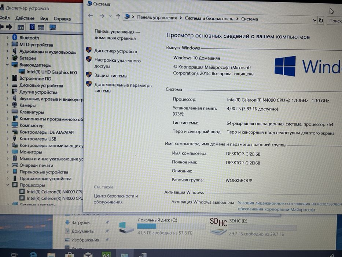The height and width of the screenshot is (257, 342).
Task: Open the Вид menu
Action: [x=44, y=18]
